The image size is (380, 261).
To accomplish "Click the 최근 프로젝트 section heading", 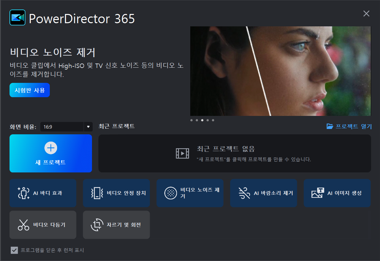I will pos(116,126).
